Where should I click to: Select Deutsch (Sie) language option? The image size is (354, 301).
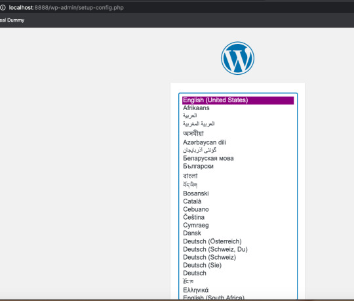238,265
